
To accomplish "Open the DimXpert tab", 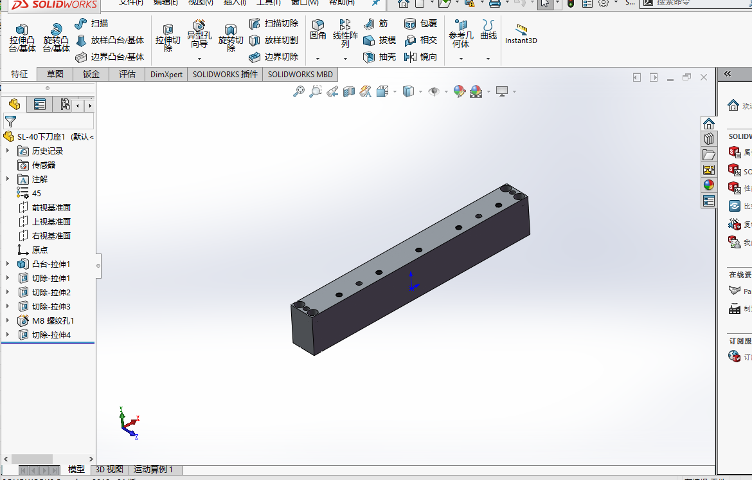I will [x=166, y=75].
